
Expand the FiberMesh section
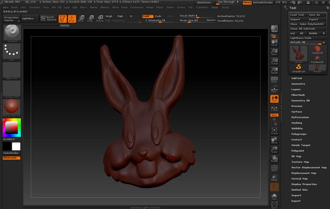298,95
